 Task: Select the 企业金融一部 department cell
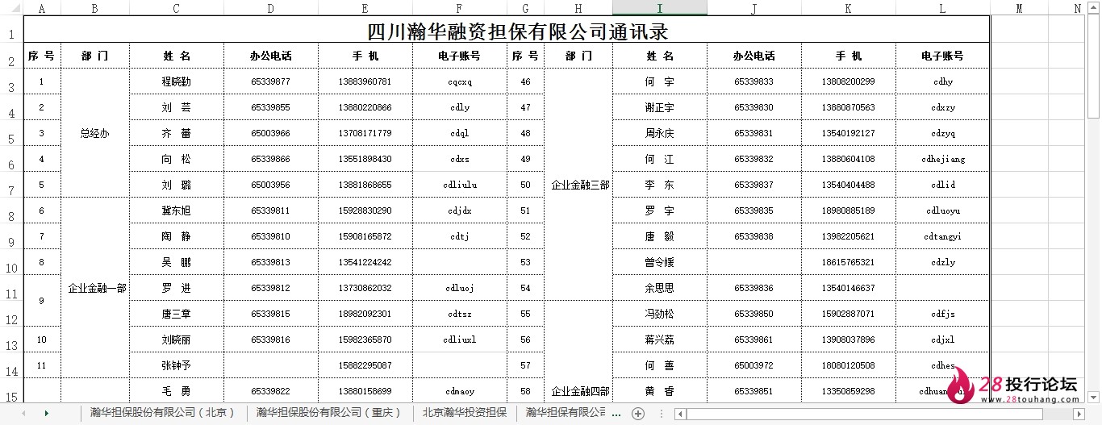click(x=95, y=288)
